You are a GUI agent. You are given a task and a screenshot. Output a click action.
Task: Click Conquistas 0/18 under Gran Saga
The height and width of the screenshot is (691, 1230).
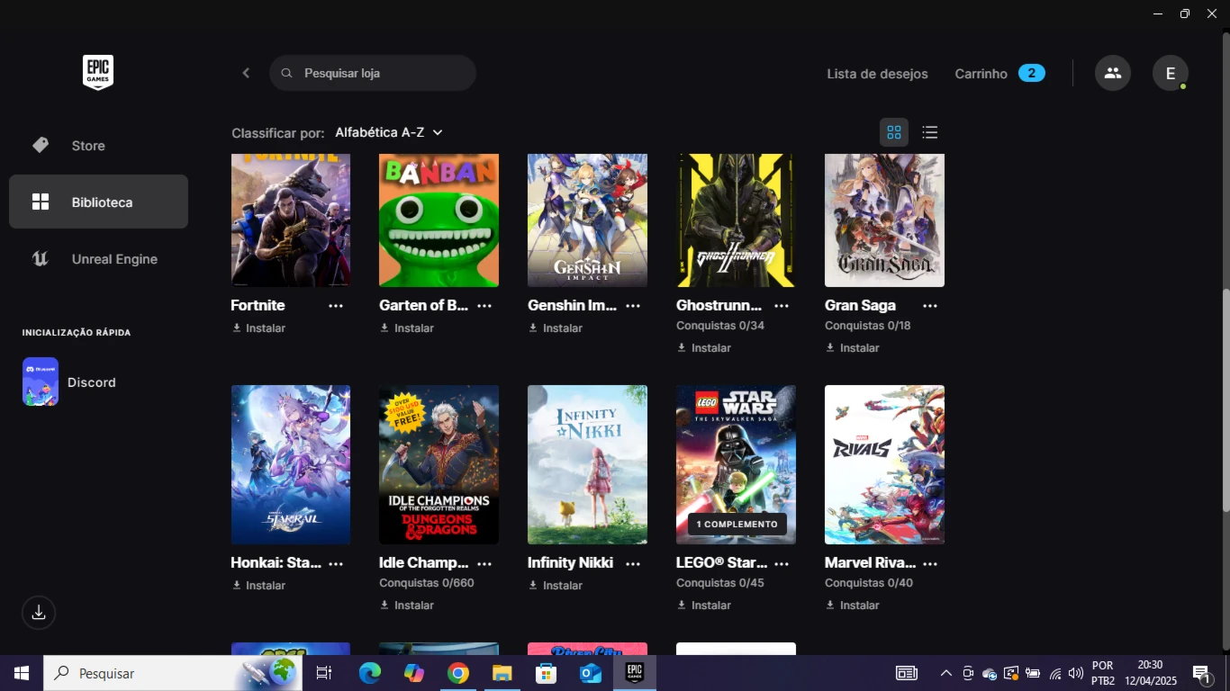click(x=869, y=326)
